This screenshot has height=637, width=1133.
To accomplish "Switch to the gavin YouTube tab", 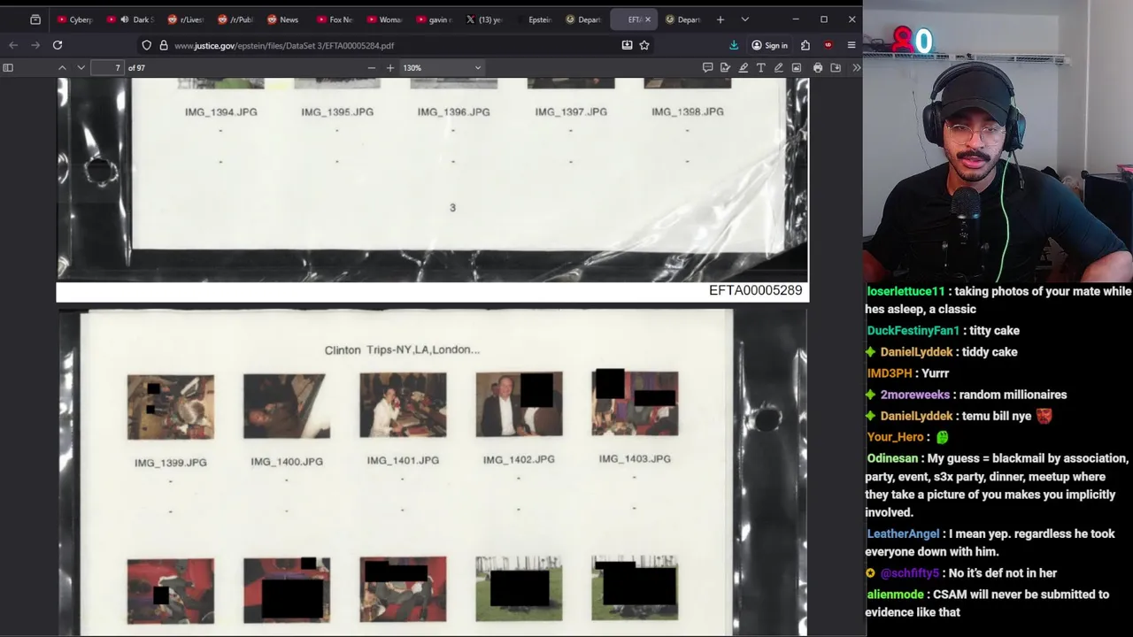I will [434, 19].
